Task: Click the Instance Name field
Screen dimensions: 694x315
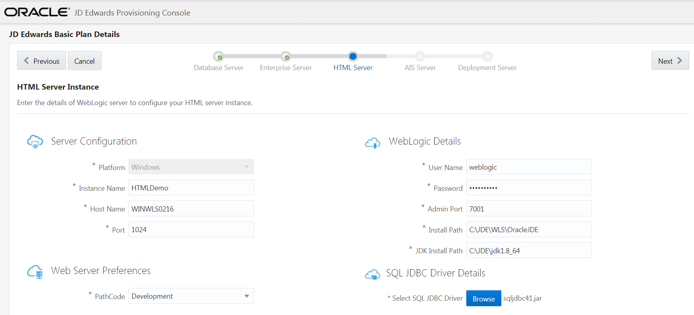Action: click(191, 188)
